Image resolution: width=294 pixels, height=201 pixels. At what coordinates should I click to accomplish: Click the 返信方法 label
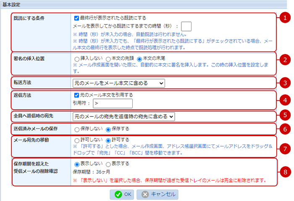(22, 95)
